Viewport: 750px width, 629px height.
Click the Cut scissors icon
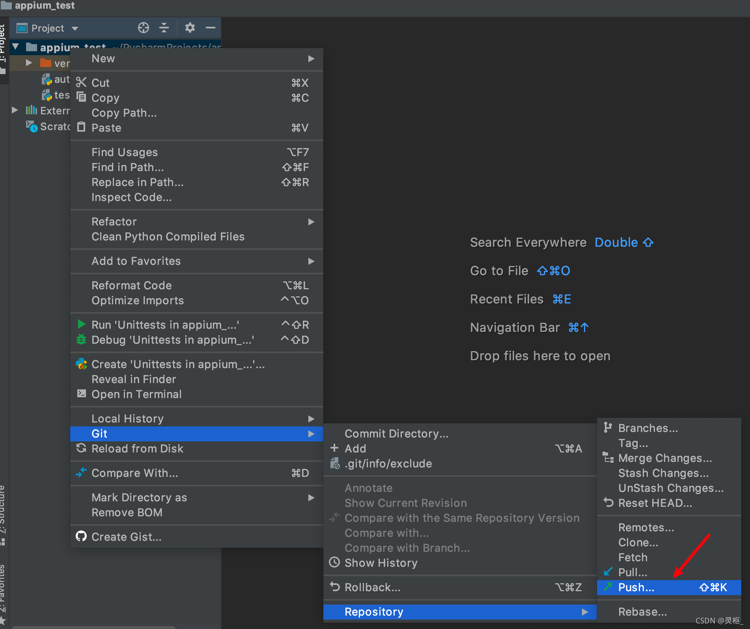(81, 82)
